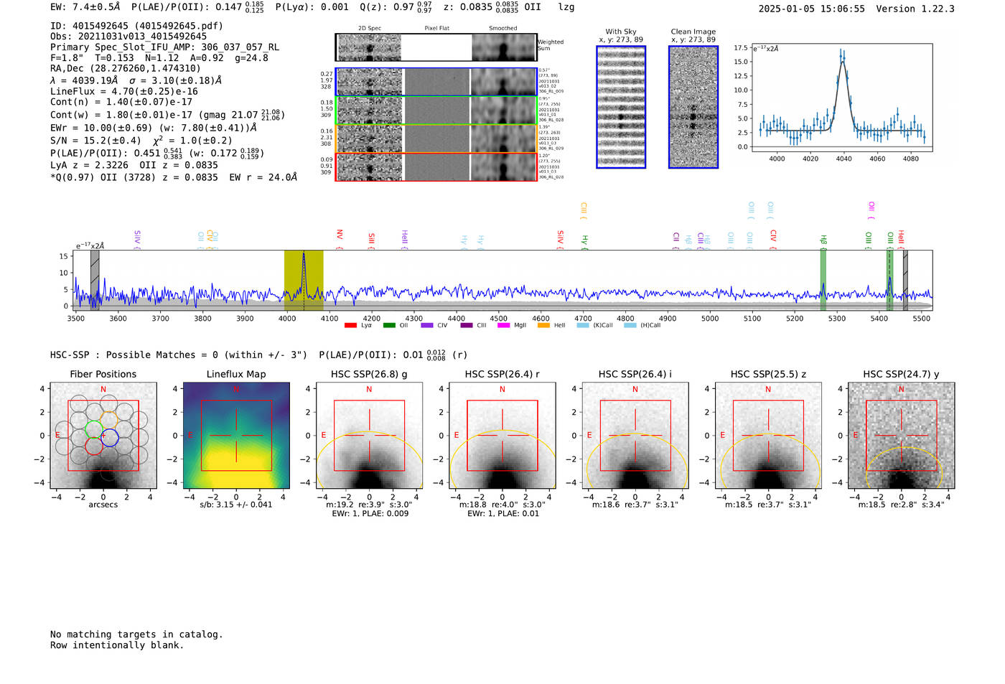
Task: Click the purple SiIV label near 3650
Action: point(137,240)
